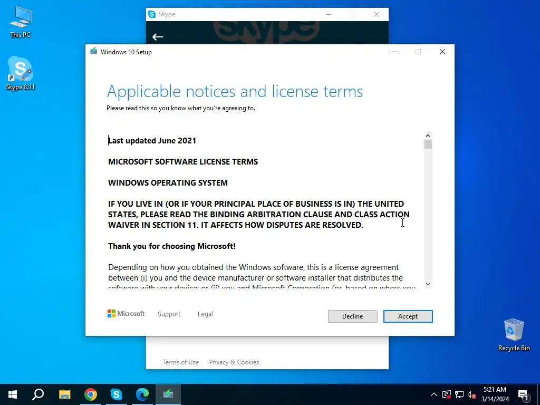Click the heading "Applicable notices and license terms"

235,92
